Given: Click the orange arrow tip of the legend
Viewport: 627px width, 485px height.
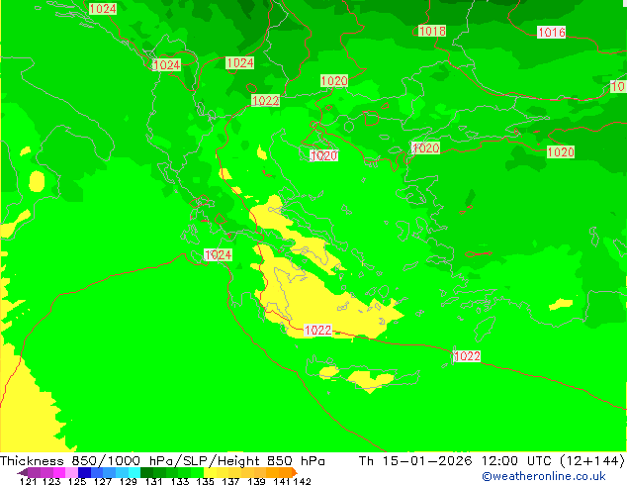Looking at the screenshot, I should coord(295,472).
